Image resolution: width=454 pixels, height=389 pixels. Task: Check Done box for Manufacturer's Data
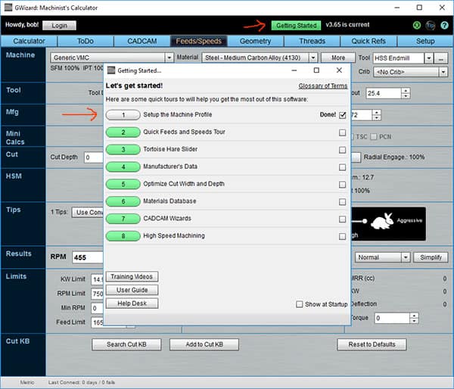pos(342,167)
